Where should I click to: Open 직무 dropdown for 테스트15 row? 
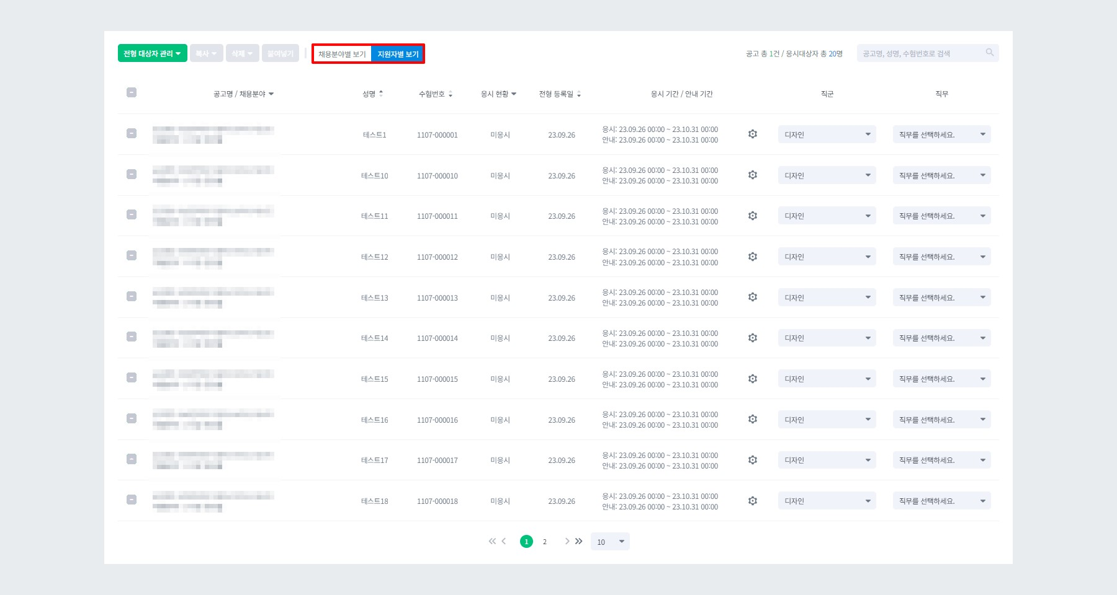click(942, 379)
